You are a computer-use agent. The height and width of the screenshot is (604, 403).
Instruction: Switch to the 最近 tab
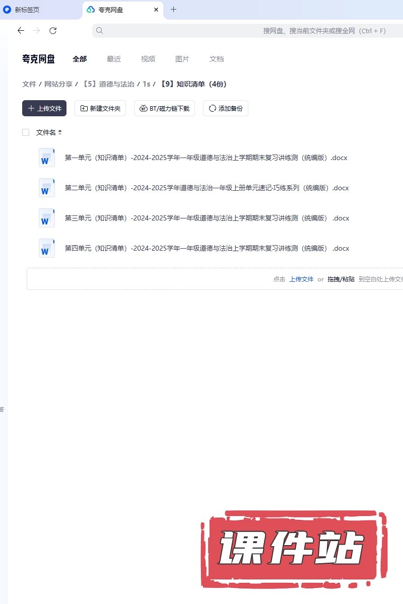[114, 59]
